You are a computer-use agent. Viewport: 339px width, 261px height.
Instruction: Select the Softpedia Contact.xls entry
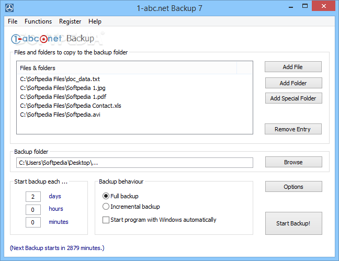(71, 106)
